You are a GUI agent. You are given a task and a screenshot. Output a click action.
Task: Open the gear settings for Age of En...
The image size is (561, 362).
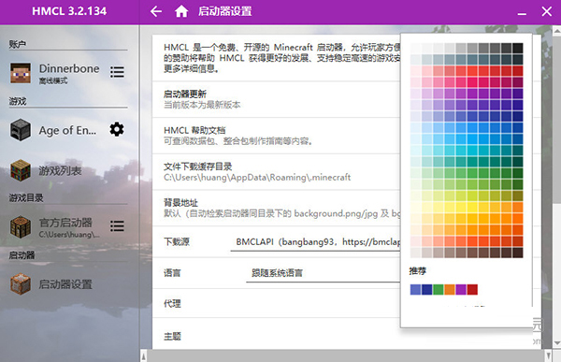point(117,129)
